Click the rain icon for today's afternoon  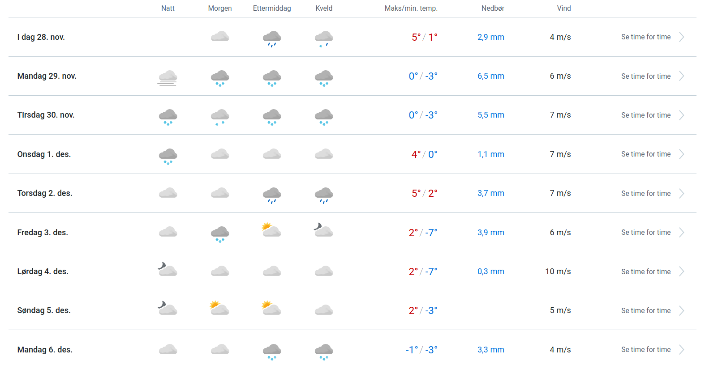pyautogui.click(x=272, y=38)
